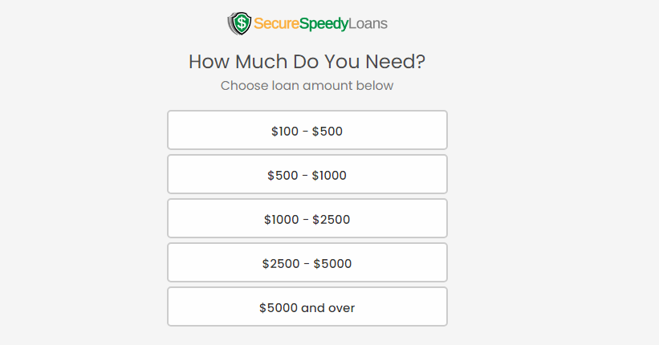Pick the $1000 - $2500 loan range

pos(307,218)
